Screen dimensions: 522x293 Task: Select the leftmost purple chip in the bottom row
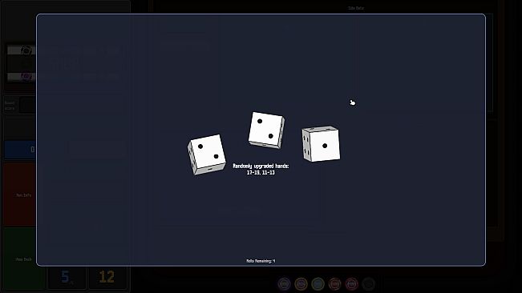click(284, 284)
